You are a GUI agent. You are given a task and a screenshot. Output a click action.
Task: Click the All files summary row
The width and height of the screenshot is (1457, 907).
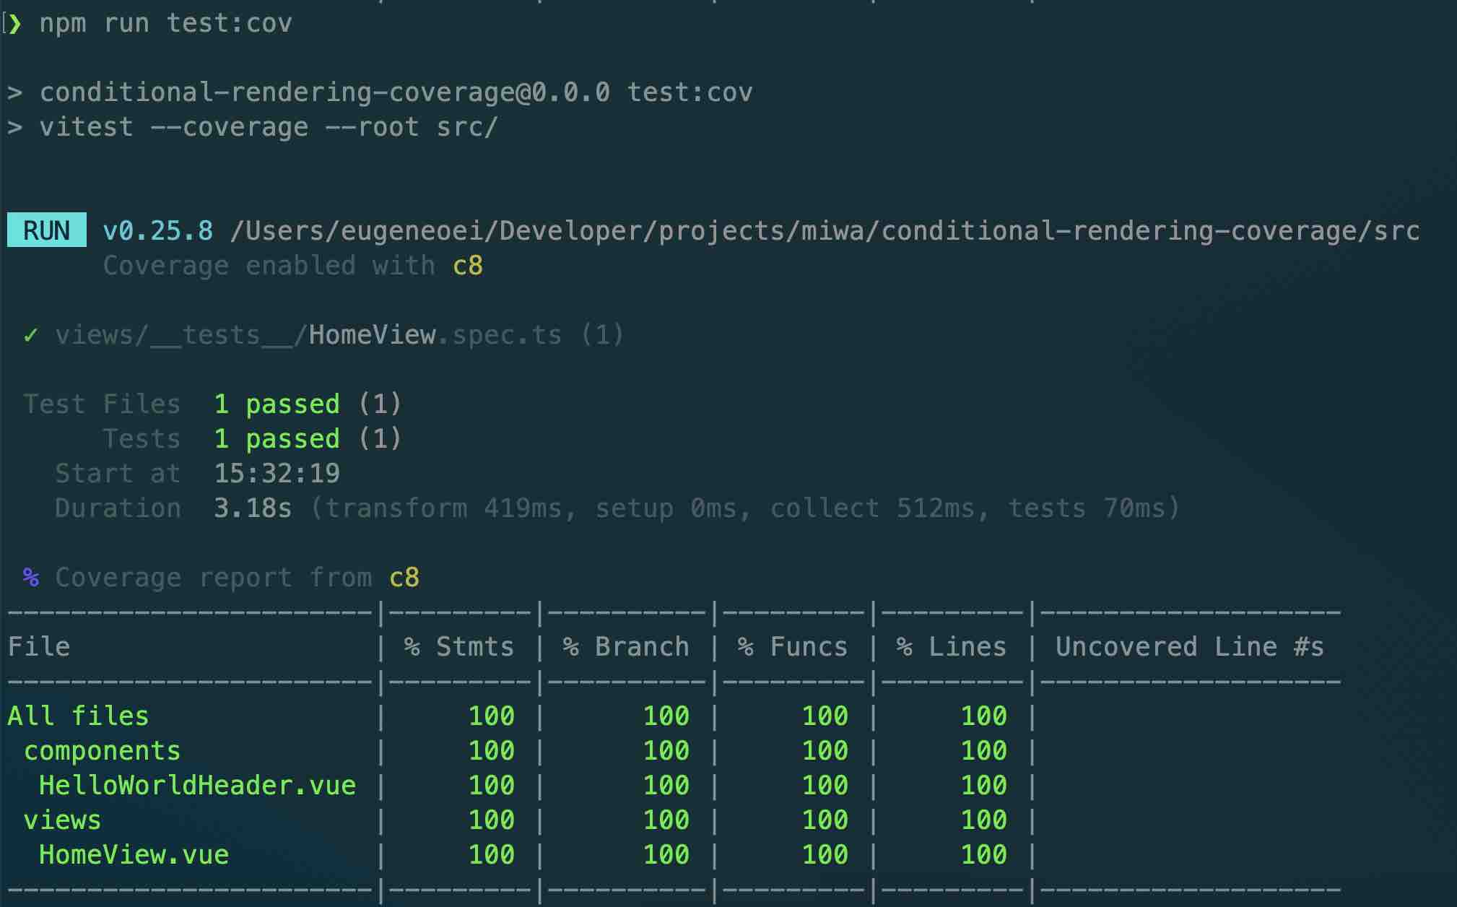[78, 716]
